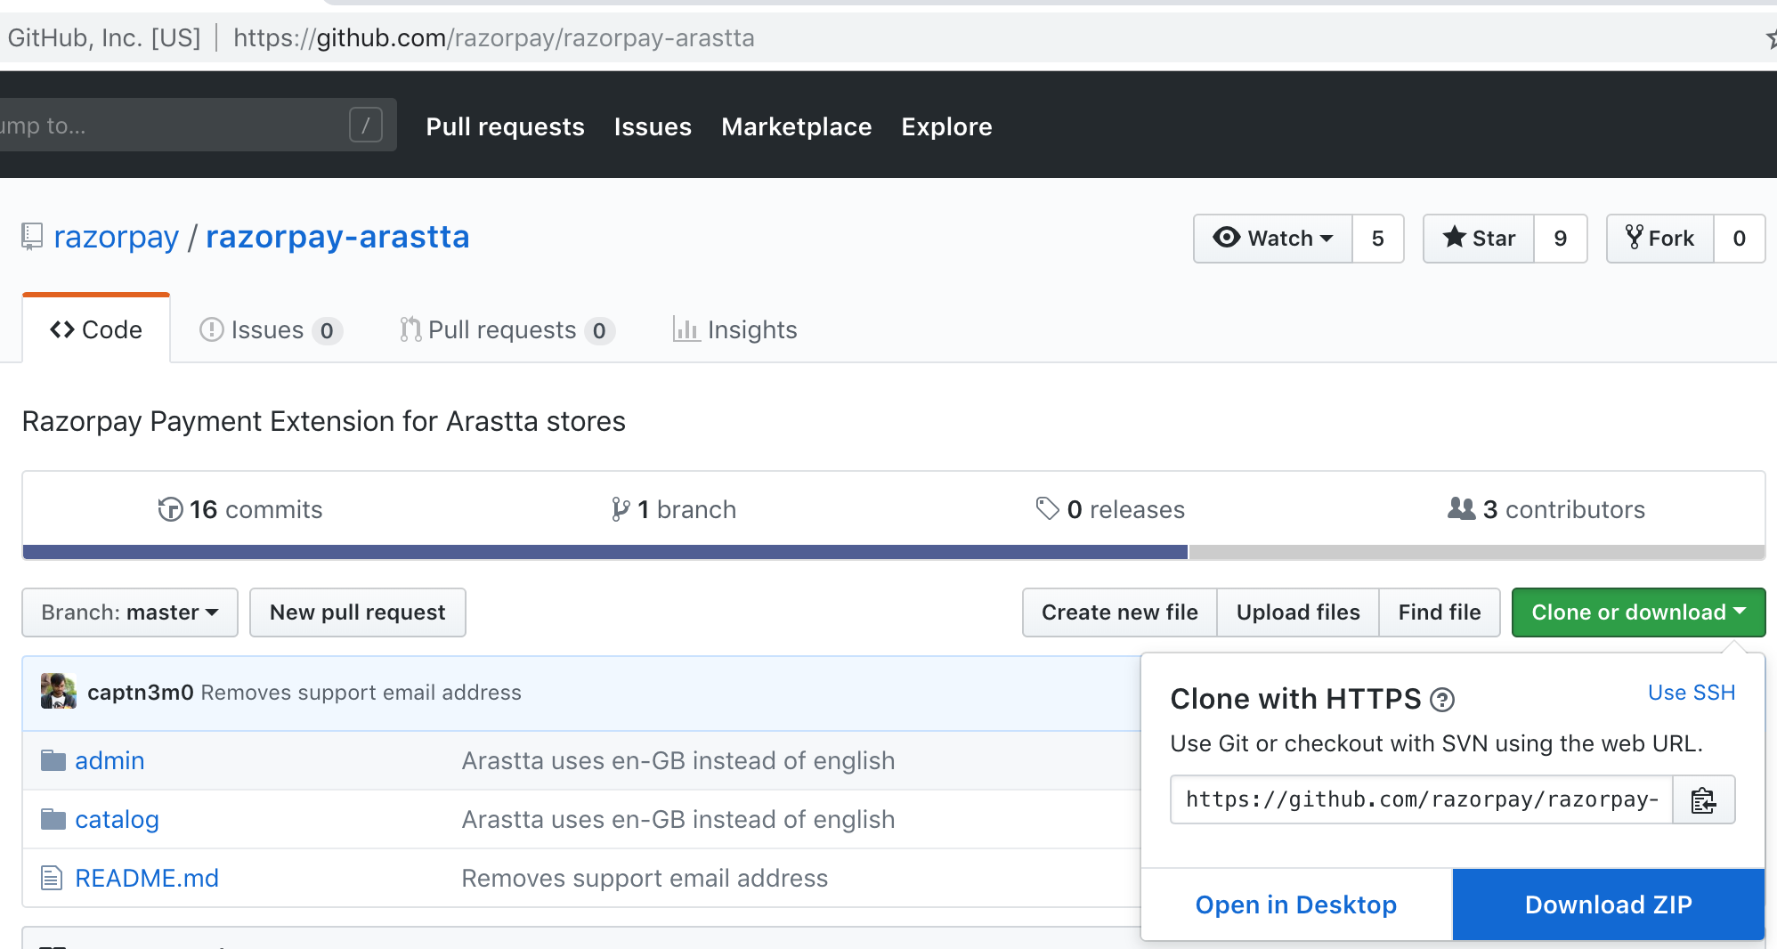Select the HTTPS clone URL field
Viewport: 1777px width, 949px height.
1422,799
